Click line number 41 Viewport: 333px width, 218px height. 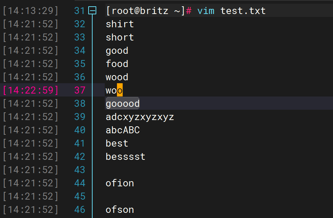click(x=80, y=143)
